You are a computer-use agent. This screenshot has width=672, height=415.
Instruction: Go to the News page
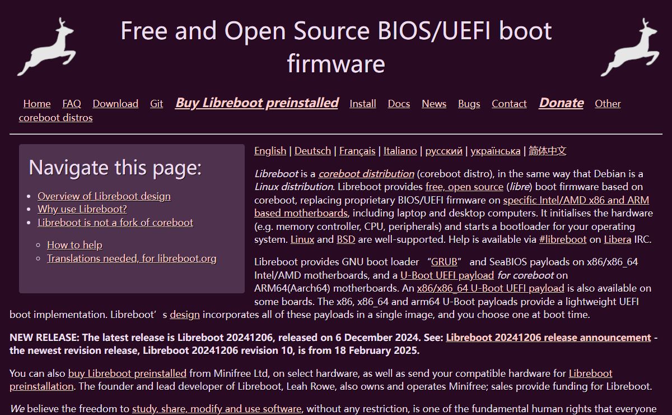point(434,104)
